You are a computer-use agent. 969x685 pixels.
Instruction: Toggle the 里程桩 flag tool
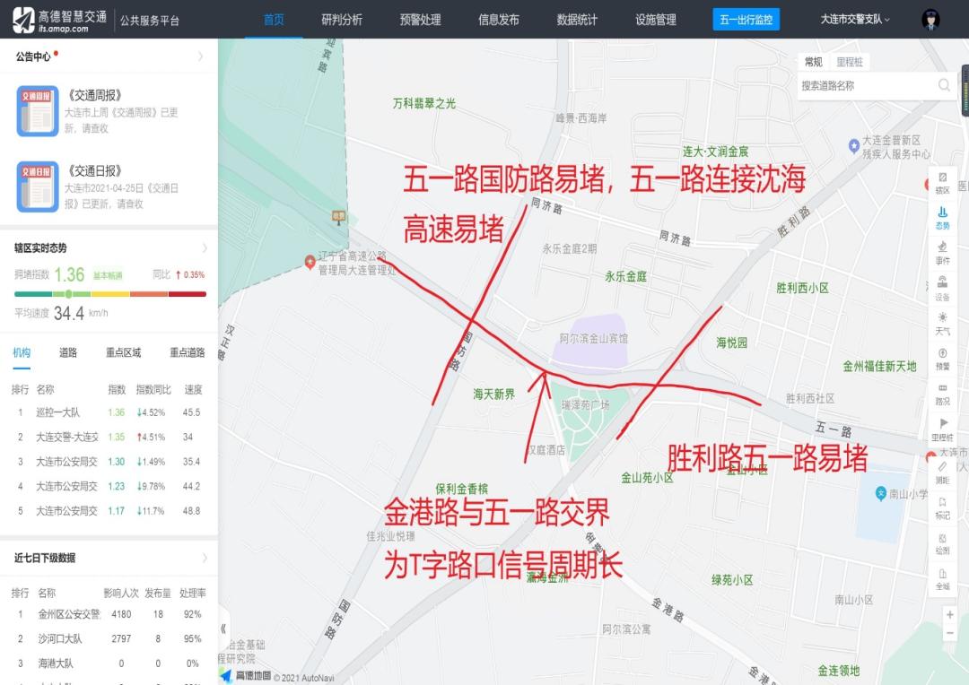(x=942, y=429)
